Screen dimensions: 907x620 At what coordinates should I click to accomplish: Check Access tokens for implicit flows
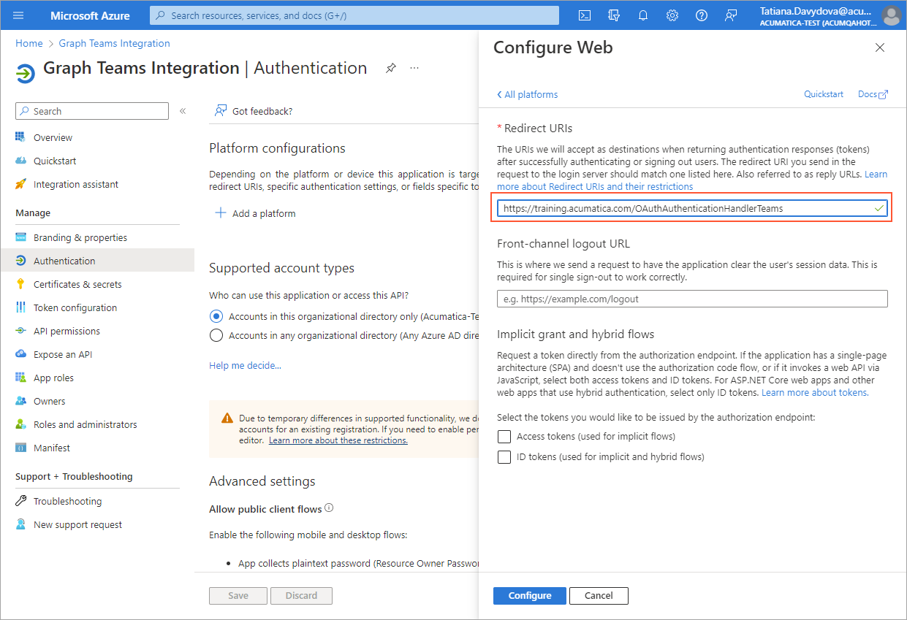tap(504, 436)
